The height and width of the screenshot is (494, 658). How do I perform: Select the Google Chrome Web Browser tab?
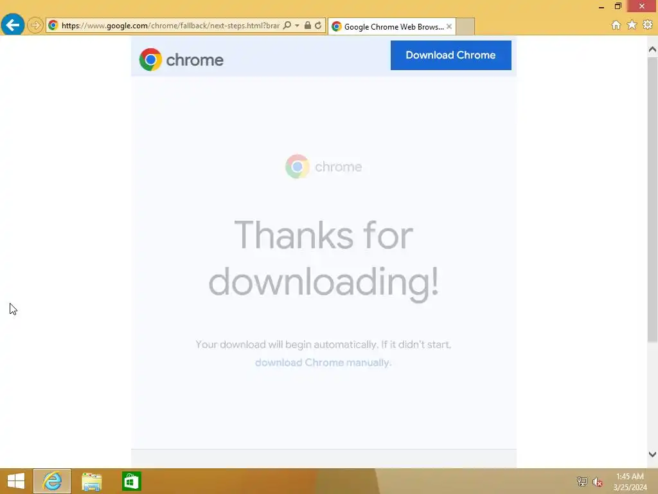(x=391, y=26)
